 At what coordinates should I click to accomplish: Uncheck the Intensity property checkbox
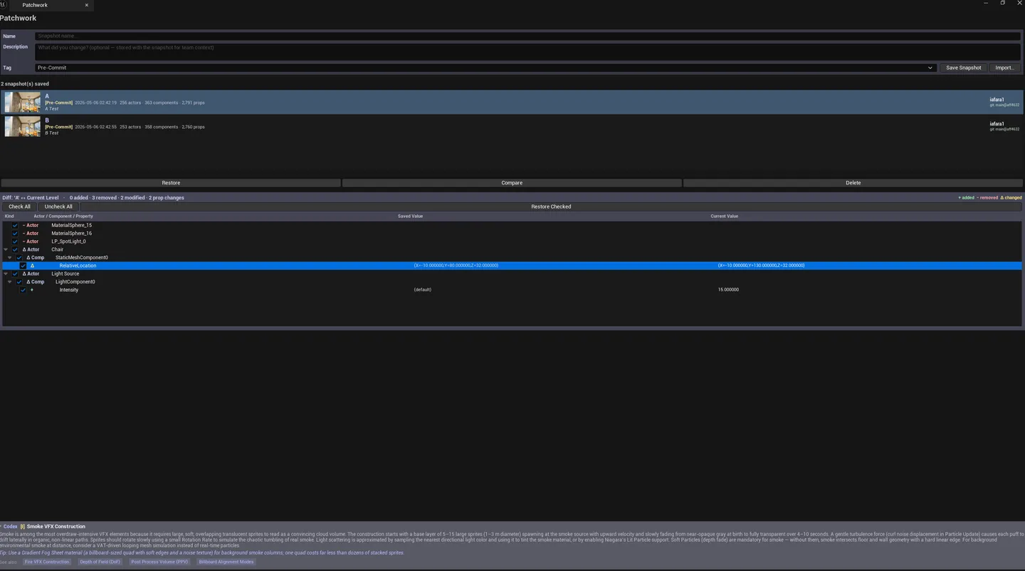(23, 290)
